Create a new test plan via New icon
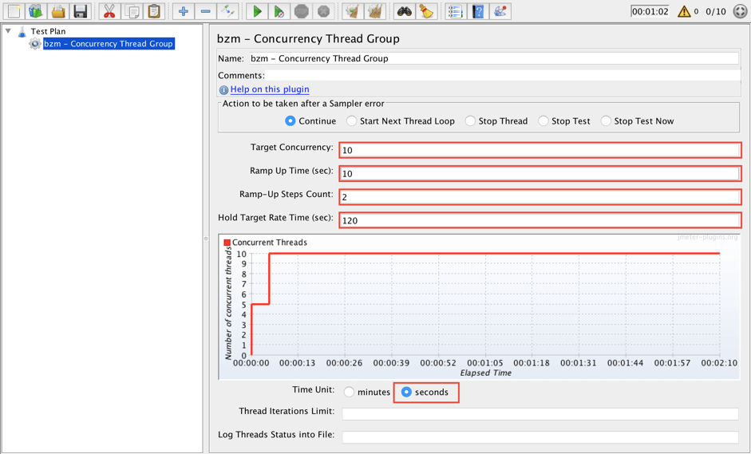 click(x=14, y=11)
